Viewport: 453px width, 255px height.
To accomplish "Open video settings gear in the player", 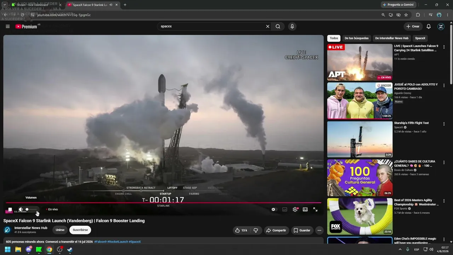I will point(295,209).
